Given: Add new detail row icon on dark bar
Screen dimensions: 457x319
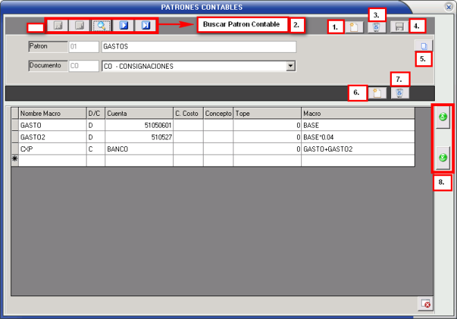Looking at the screenshot, I should point(376,93).
